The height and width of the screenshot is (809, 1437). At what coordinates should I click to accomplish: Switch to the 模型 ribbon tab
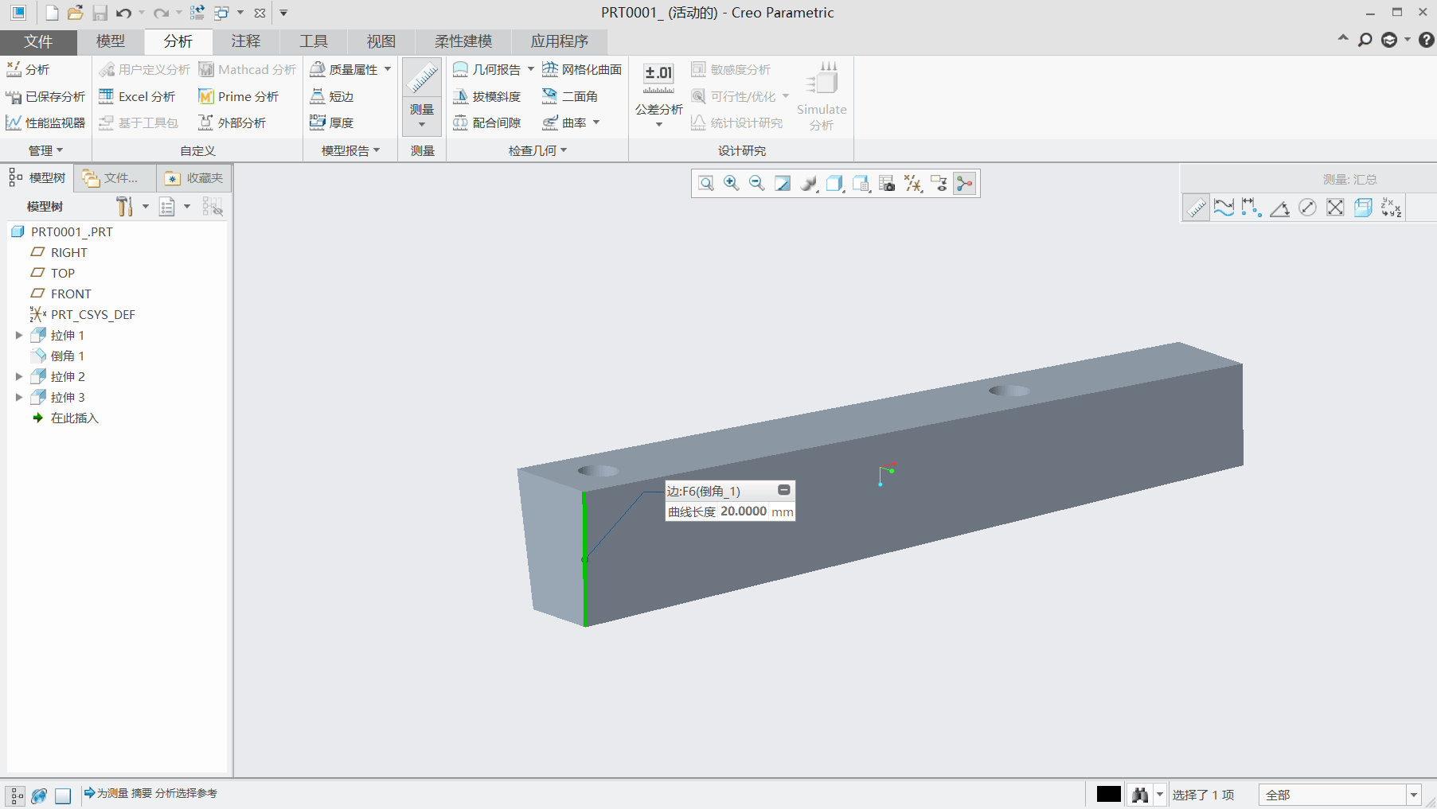pyautogui.click(x=111, y=41)
